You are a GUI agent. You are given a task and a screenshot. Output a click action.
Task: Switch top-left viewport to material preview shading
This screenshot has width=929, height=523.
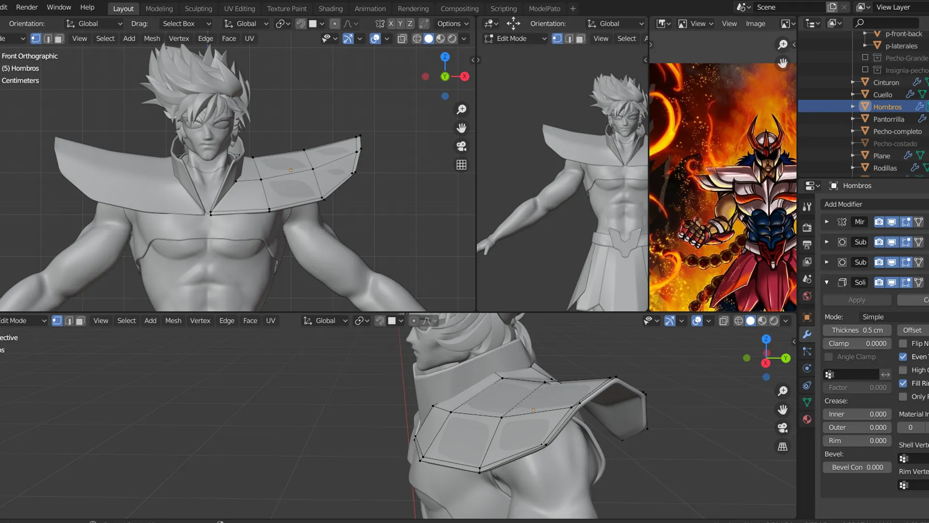(440, 39)
